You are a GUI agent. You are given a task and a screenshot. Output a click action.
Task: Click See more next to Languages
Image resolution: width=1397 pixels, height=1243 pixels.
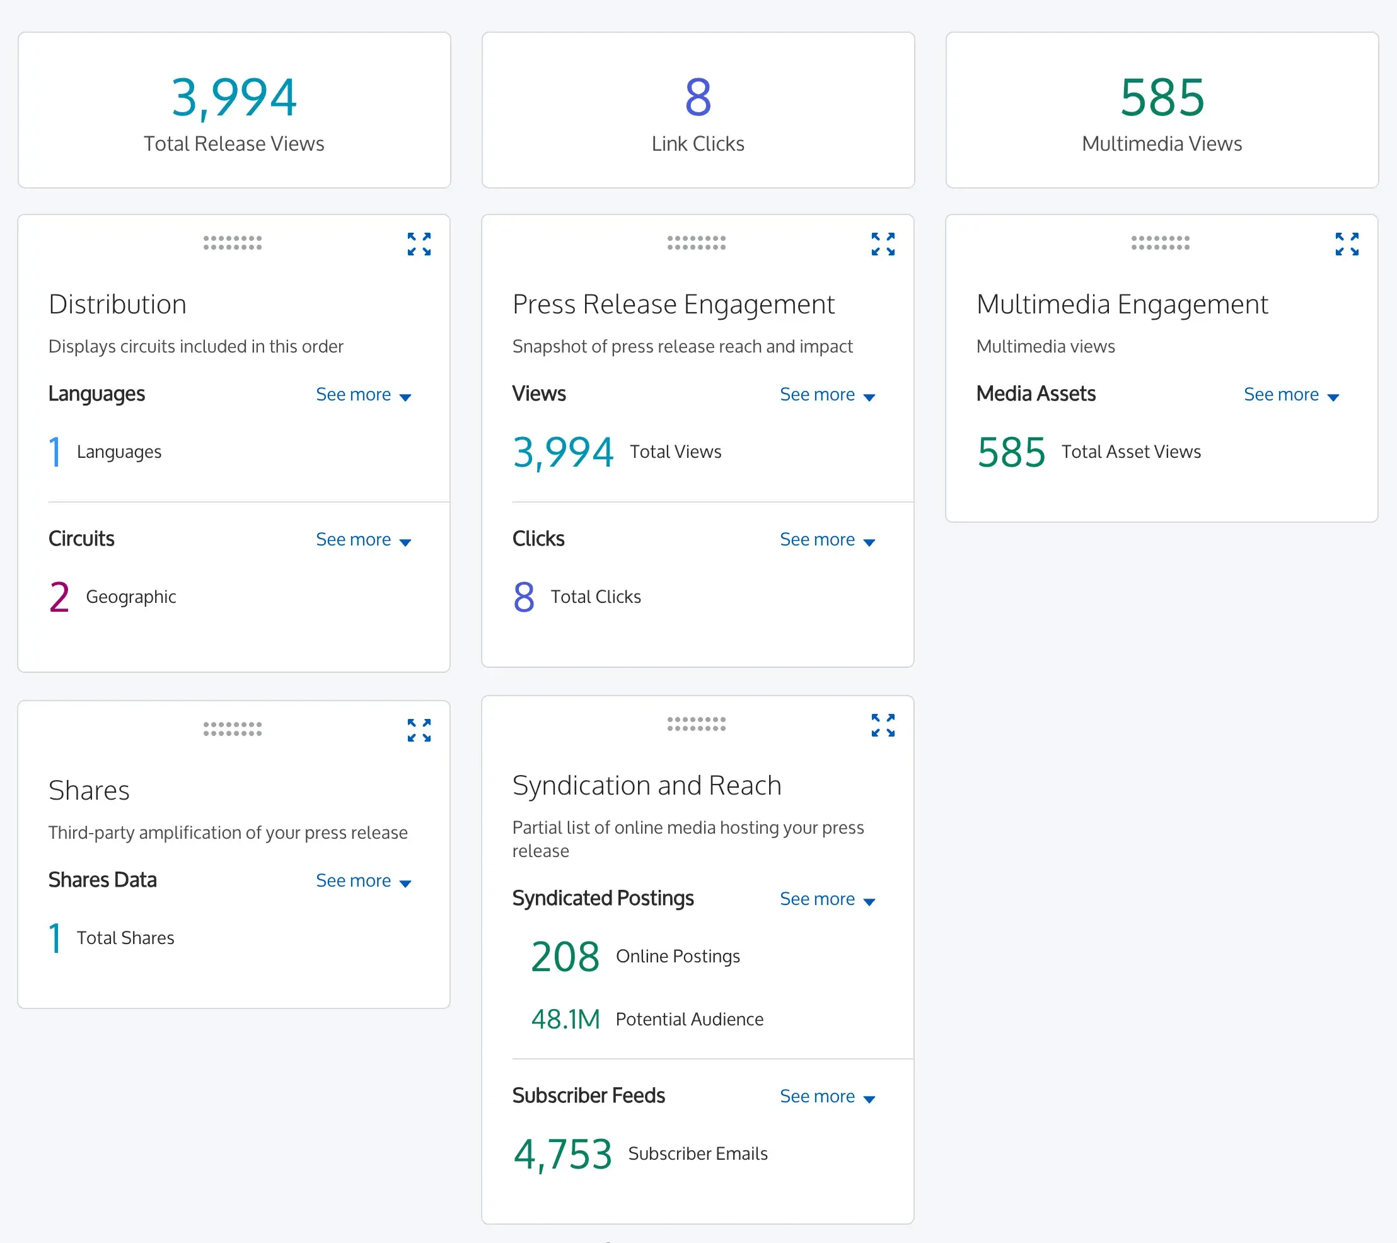point(364,395)
